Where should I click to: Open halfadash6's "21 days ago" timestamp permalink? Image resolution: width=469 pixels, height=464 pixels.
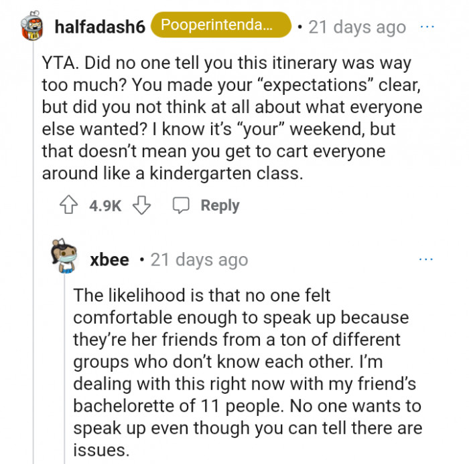pyautogui.click(x=356, y=27)
